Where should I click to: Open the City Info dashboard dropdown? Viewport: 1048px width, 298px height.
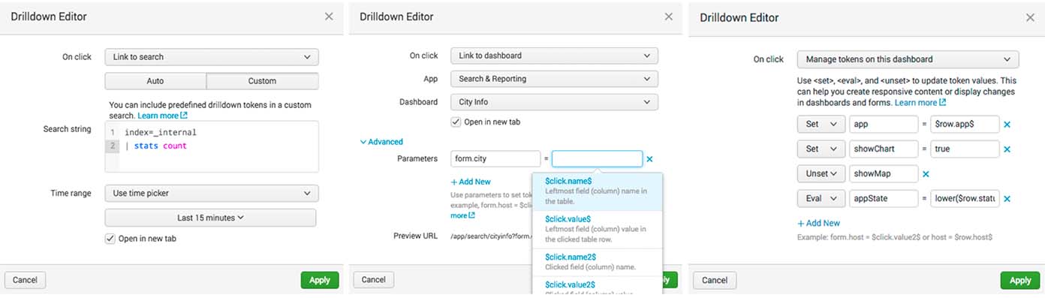click(x=554, y=102)
